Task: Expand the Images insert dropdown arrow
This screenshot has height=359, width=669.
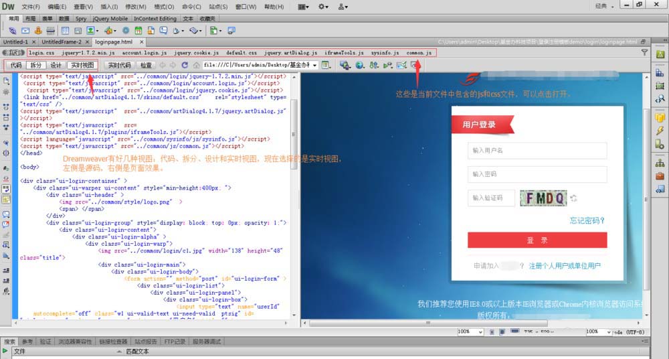Action: (97, 31)
